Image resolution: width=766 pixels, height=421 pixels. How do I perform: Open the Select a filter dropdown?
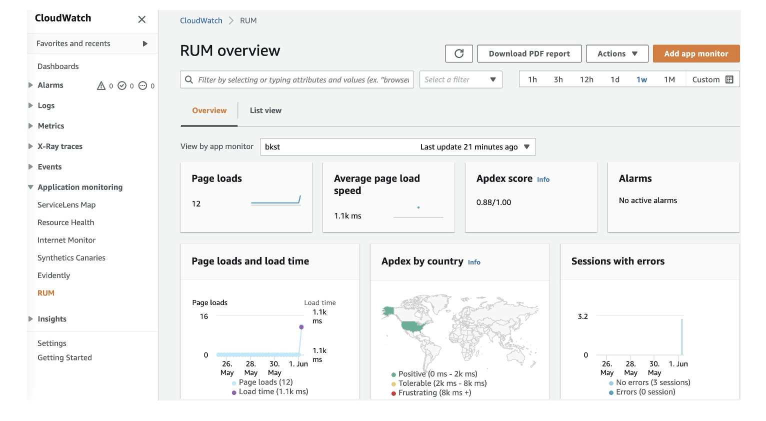(x=460, y=79)
